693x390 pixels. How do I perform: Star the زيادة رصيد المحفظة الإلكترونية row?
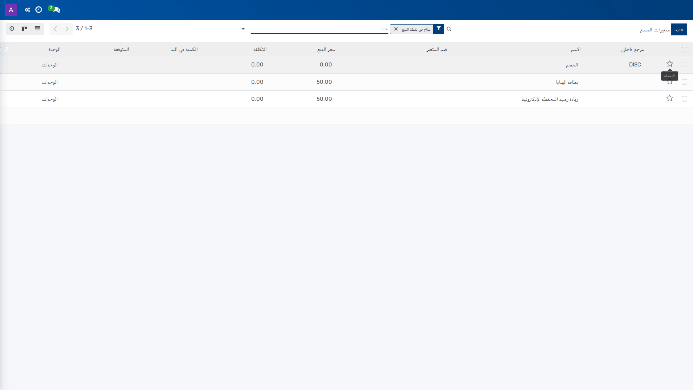[670, 98]
